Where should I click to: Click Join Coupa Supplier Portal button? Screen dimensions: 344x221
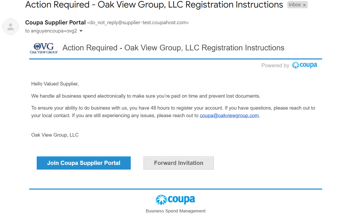(x=84, y=163)
